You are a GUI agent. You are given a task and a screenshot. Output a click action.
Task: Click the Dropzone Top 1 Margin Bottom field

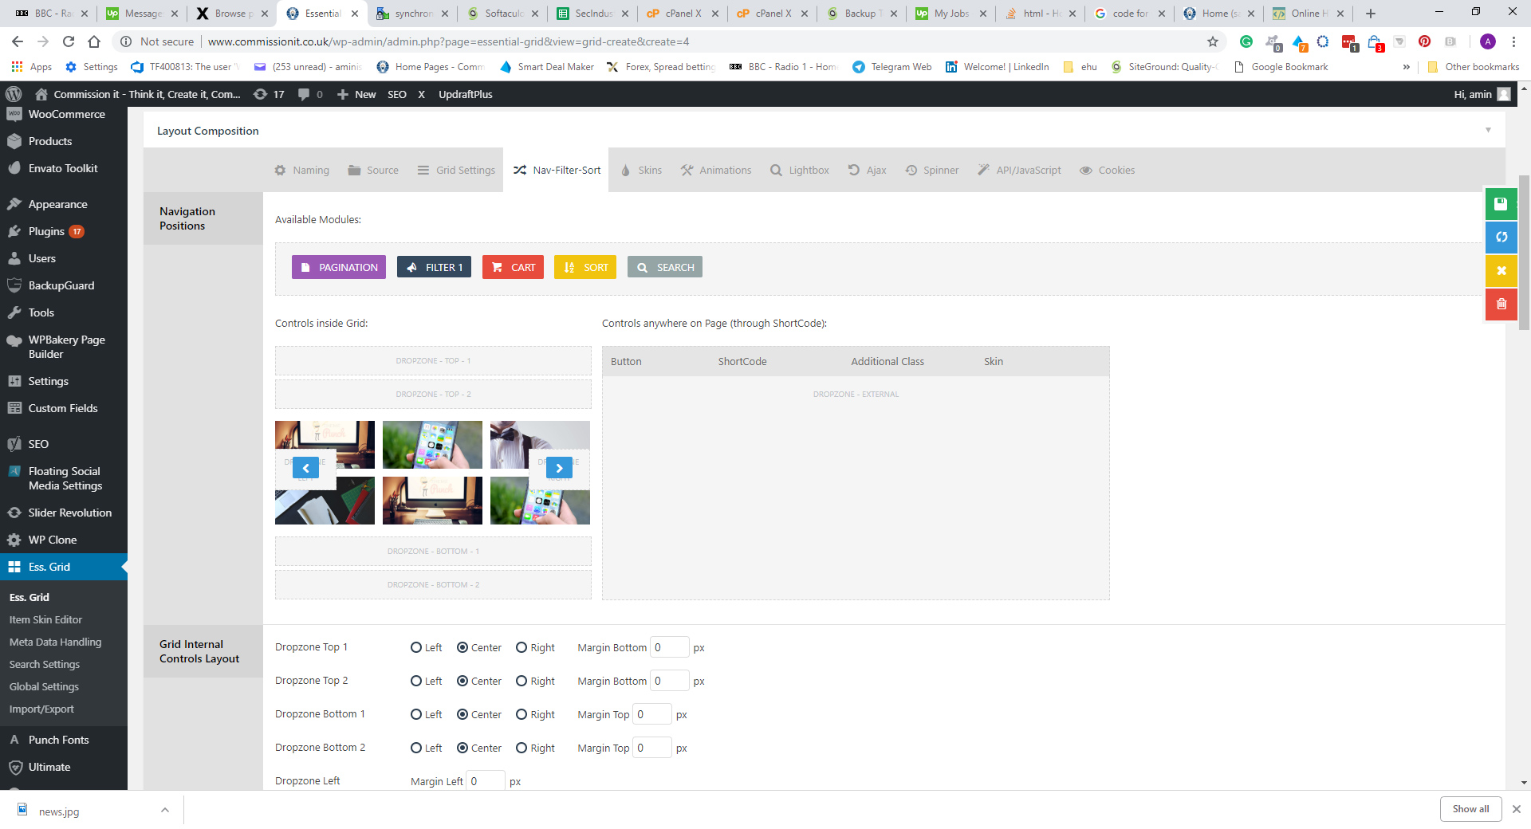pos(670,647)
